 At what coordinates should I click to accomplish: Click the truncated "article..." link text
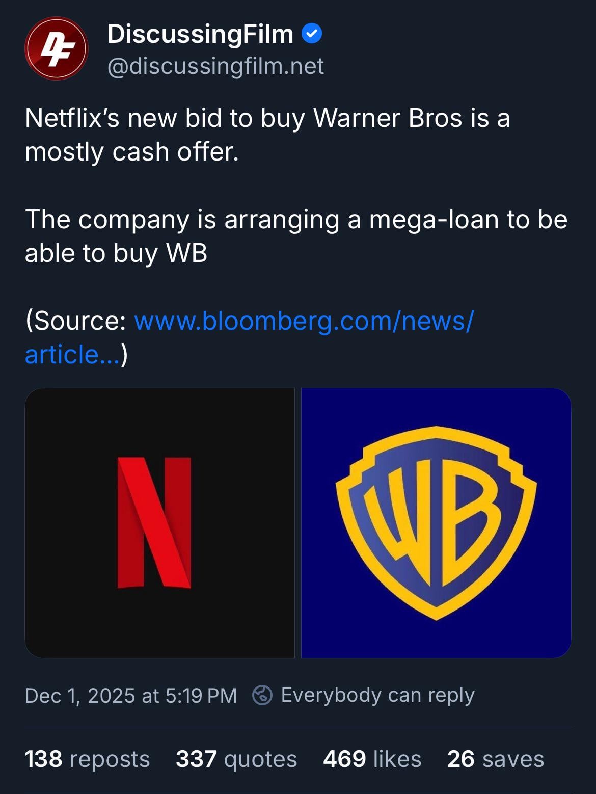click(x=72, y=354)
